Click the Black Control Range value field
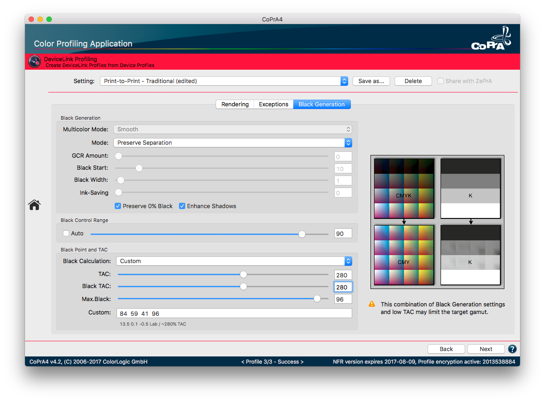 [343, 234]
